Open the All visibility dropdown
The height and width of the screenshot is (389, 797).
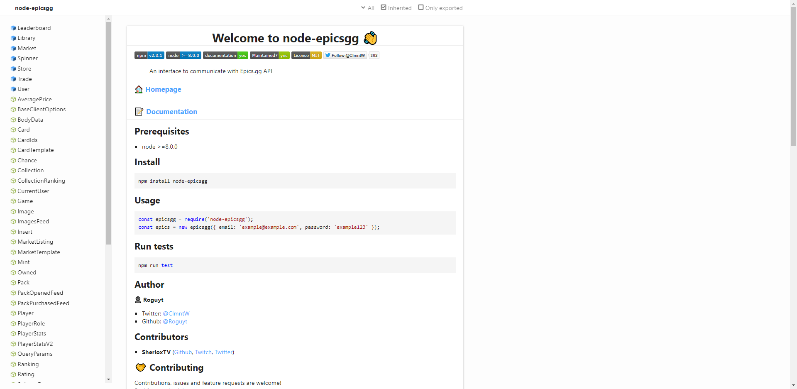tap(368, 8)
